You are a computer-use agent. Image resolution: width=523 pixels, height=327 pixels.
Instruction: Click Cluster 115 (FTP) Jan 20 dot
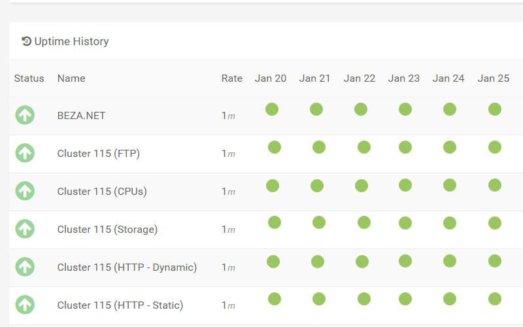(x=275, y=147)
